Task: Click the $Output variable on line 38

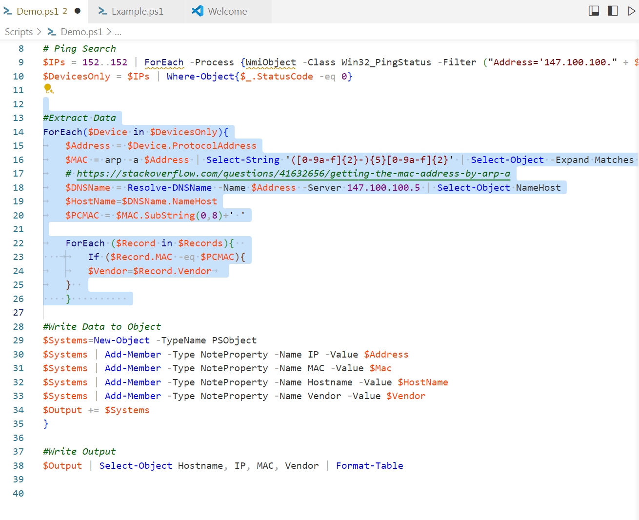Action: tap(62, 465)
